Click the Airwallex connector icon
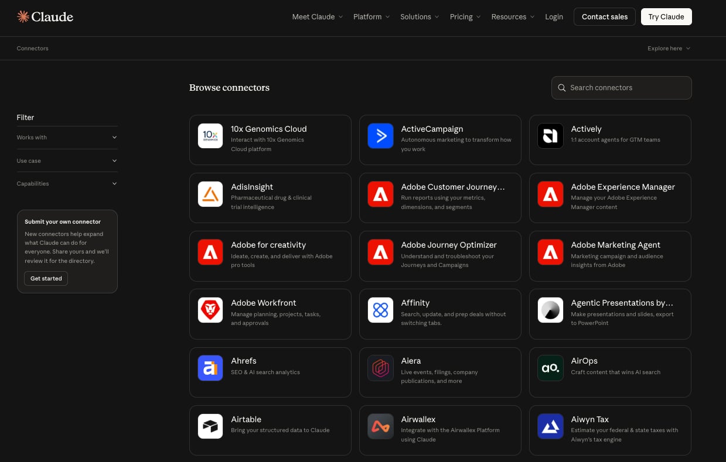The image size is (726, 462). [380, 426]
